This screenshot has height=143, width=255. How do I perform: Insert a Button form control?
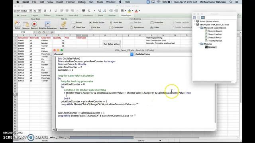pyautogui.click(x=77, y=22)
